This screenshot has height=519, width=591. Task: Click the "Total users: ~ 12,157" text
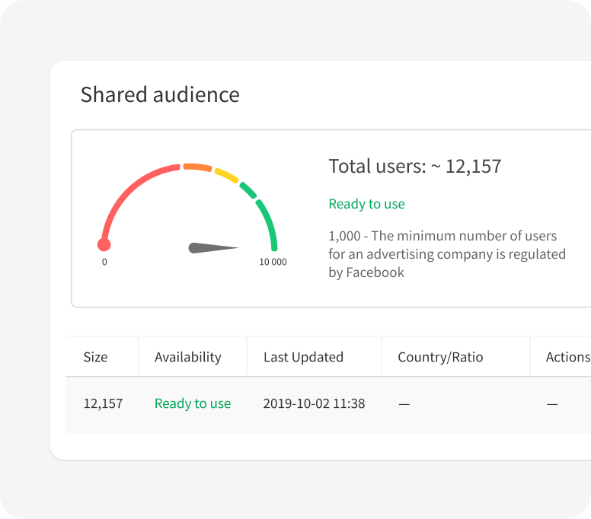tap(414, 166)
